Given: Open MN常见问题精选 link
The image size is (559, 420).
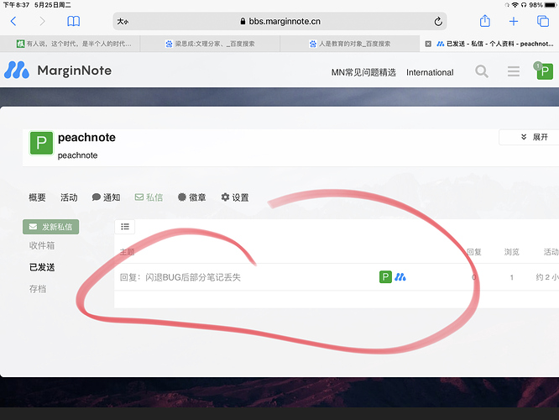Looking at the screenshot, I should pos(363,72).
